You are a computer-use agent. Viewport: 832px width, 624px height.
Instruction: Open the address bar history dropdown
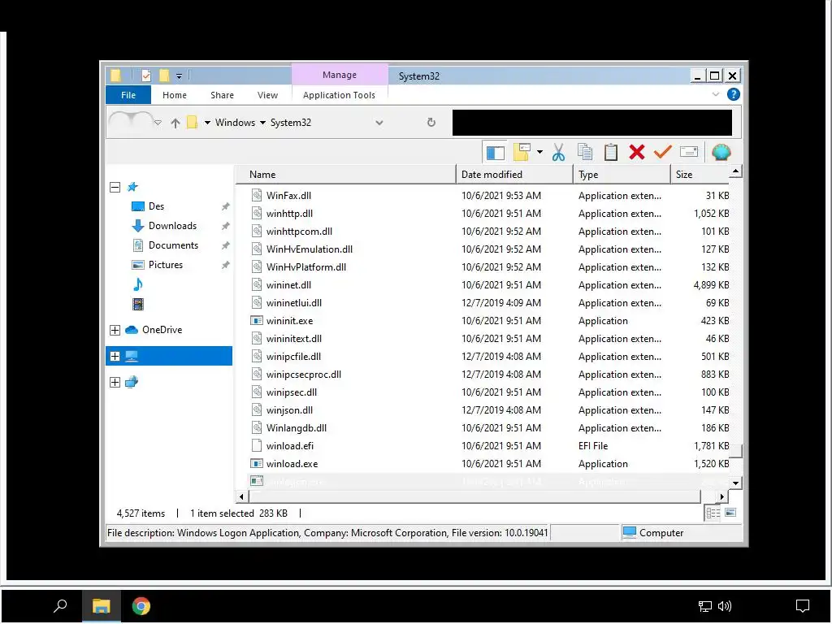tap(379, 123)
